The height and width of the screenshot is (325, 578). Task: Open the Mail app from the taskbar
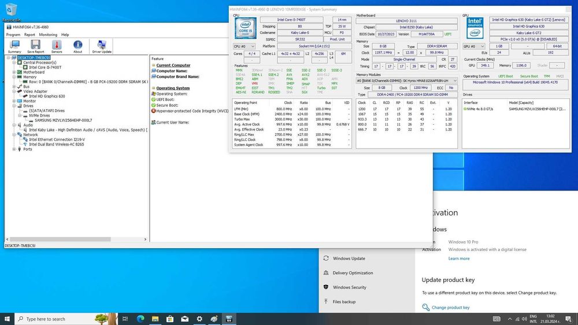185,319
